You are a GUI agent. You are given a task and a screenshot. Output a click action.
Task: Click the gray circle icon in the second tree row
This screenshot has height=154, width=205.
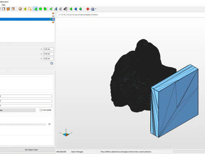[x=53, y=16]
